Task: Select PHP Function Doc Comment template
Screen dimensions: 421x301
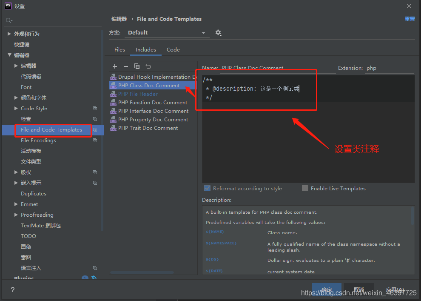Action: click(x=153, y=103)
